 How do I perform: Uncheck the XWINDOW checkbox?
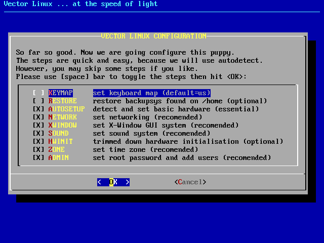point(38,126)
